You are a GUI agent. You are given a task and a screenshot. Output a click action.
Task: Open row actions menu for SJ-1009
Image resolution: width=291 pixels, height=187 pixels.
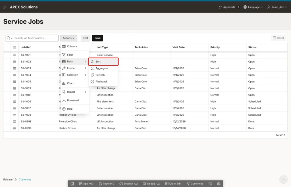[x=14, y=88]
